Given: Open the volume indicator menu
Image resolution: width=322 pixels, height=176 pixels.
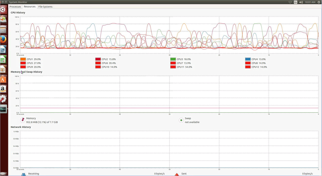Looking at the screenshot, I should point(301,2).
